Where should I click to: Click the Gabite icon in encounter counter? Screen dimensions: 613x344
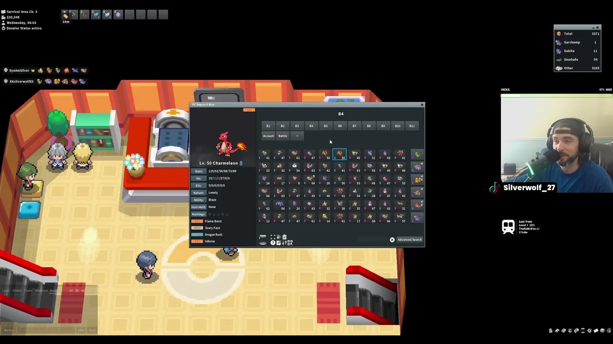click(558, 51)
